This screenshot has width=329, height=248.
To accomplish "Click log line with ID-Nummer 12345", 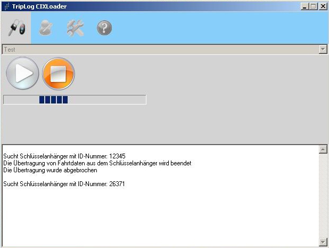I will pyautogui.click(x=64, y=156).
